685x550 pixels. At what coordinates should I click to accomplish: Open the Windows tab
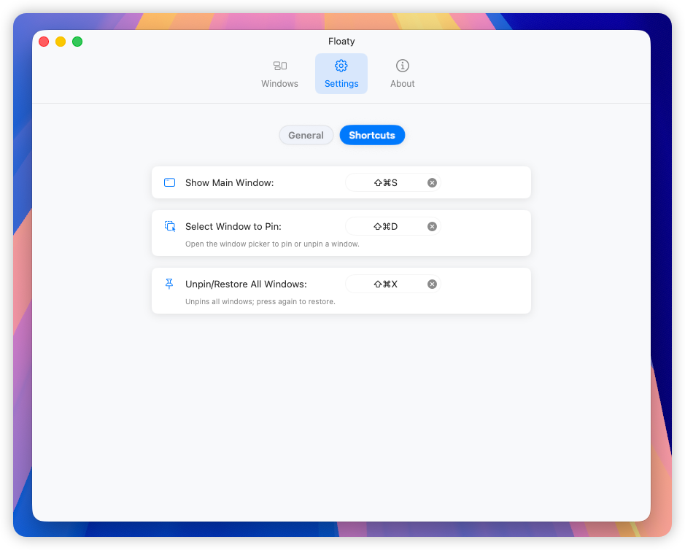coord(279,74)
